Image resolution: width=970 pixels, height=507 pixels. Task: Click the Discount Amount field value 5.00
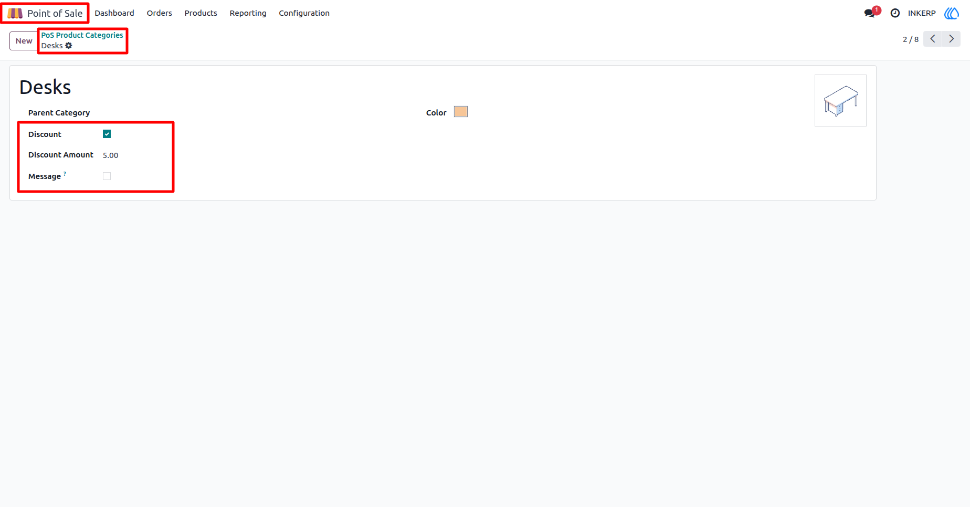(111, 155)
